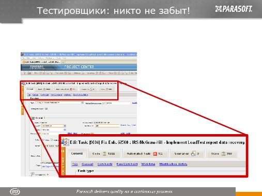
Task: Select the second radio button in General section
Action: point(52,140)
